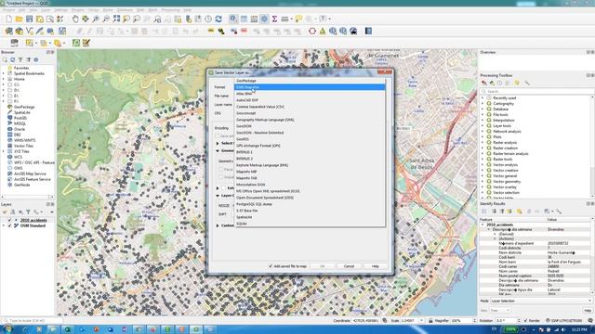
Task: Click the Models icon in Processing Toolbox
Action: [x=484, y=83]
